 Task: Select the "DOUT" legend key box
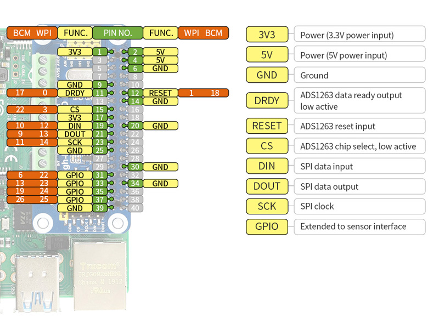coord(267,186)
